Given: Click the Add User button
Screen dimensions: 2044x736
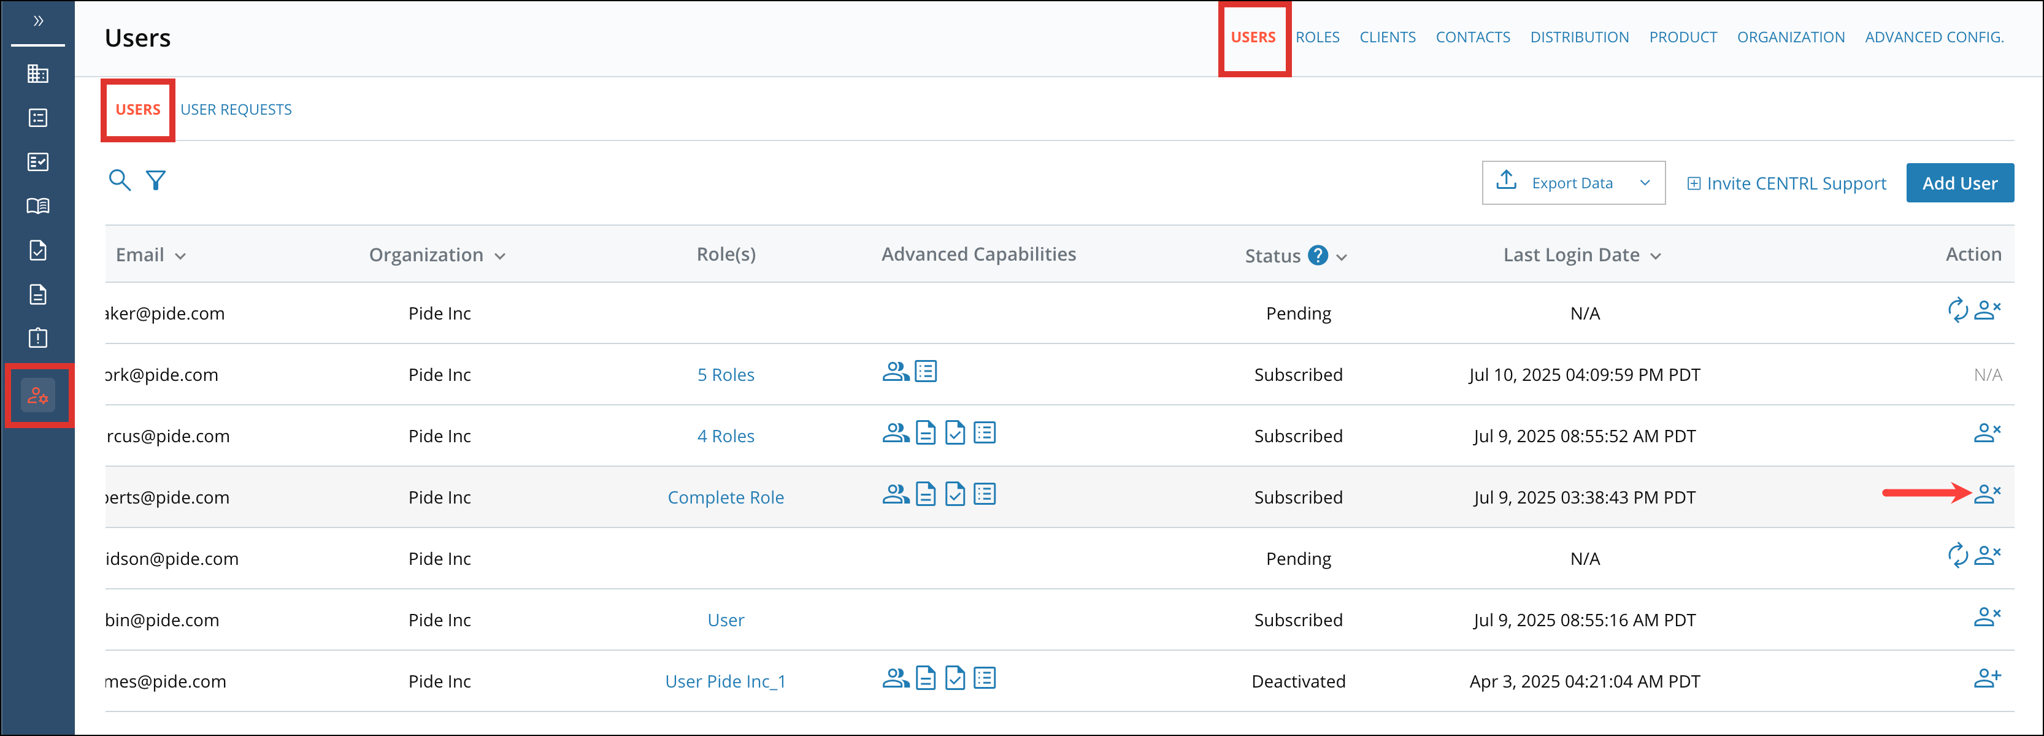Looking at the screenshot, I should (1959, 183).
